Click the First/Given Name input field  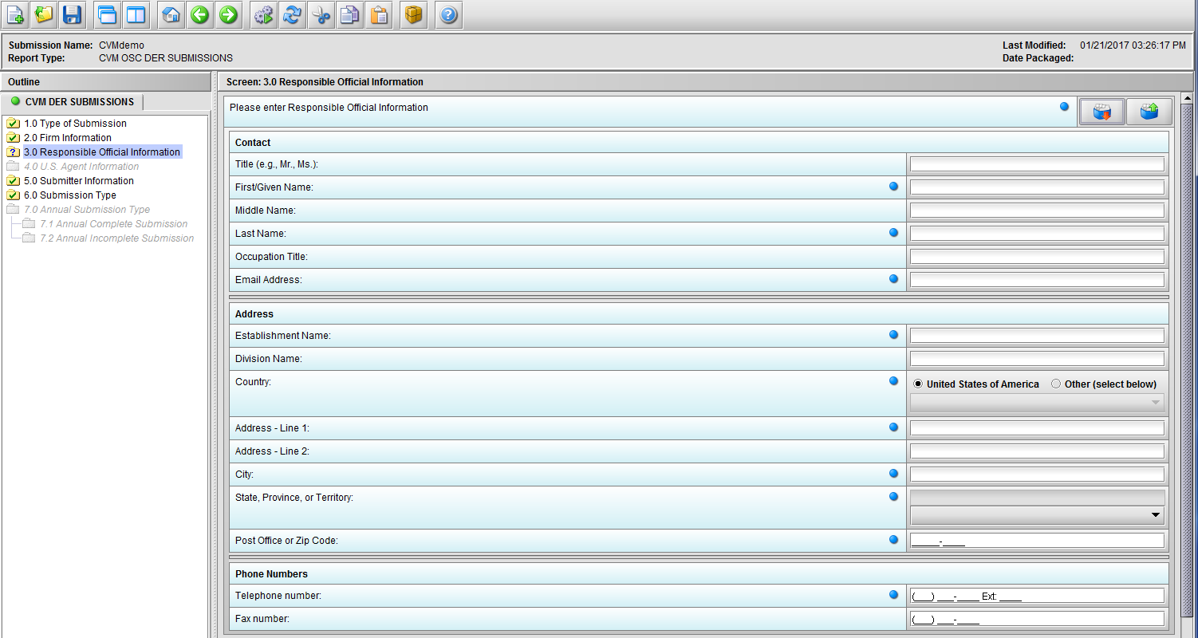coord(1037,187)
